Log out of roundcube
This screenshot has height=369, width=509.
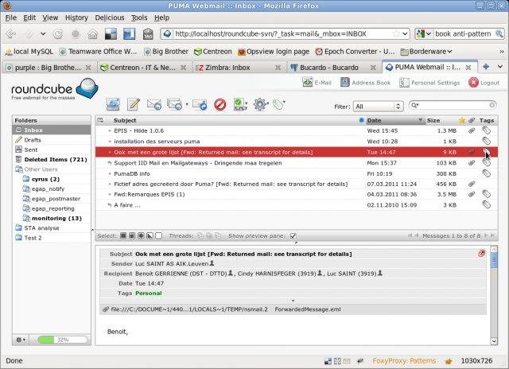(x=484, y=83)
